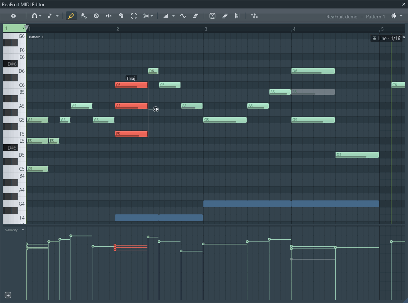The width and height of the screenshot is (408, 303).
Task: Click the Pattern 1 title text
Action: point(375,17)
